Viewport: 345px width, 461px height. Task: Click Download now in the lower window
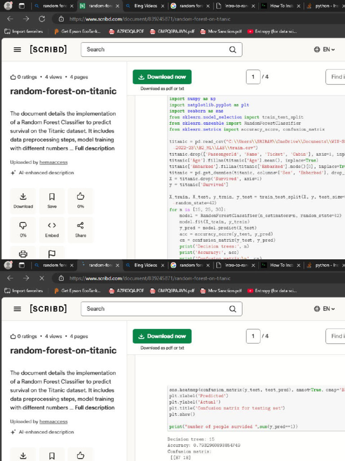pos(162,336)
